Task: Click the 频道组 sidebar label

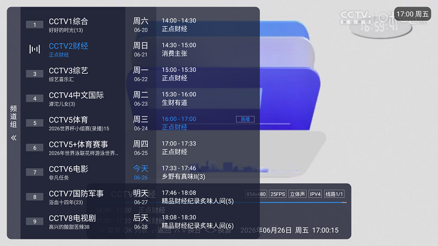Action: point(13,116)
